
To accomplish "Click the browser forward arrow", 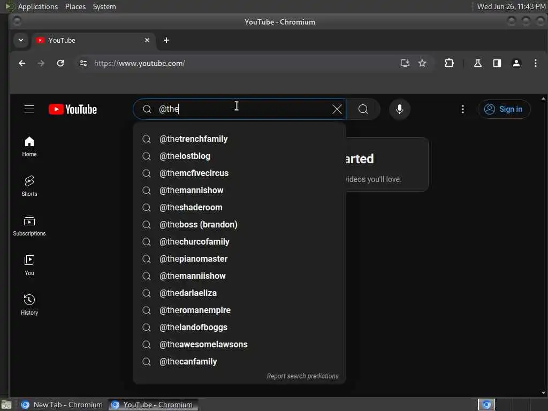I will [41, 63].
